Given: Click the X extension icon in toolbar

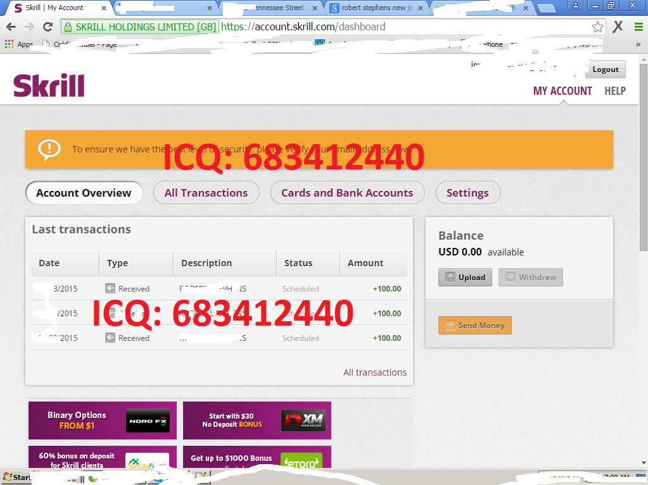Looking at the screenshot, I should point(618,27).
